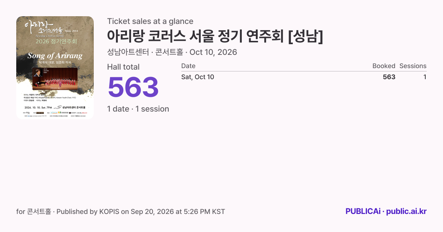Click the Oct 10, 2026 date in the subtitle

point(213,52)
